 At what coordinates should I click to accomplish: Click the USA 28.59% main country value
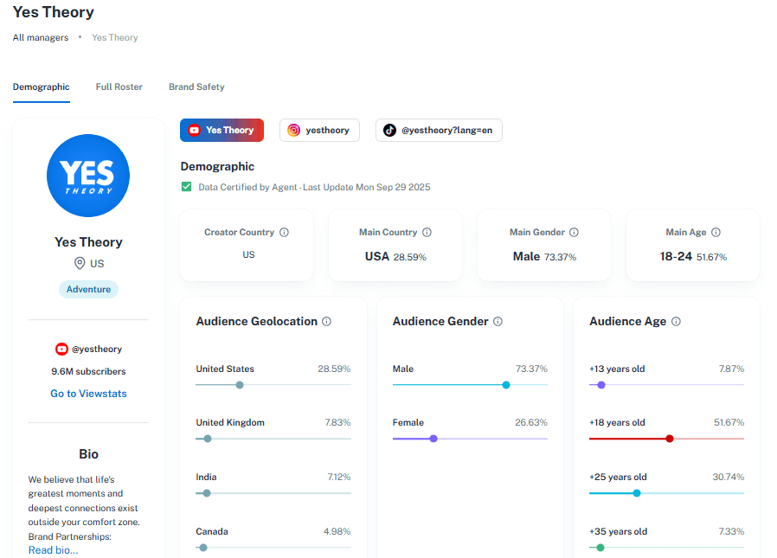pos(395,257)
